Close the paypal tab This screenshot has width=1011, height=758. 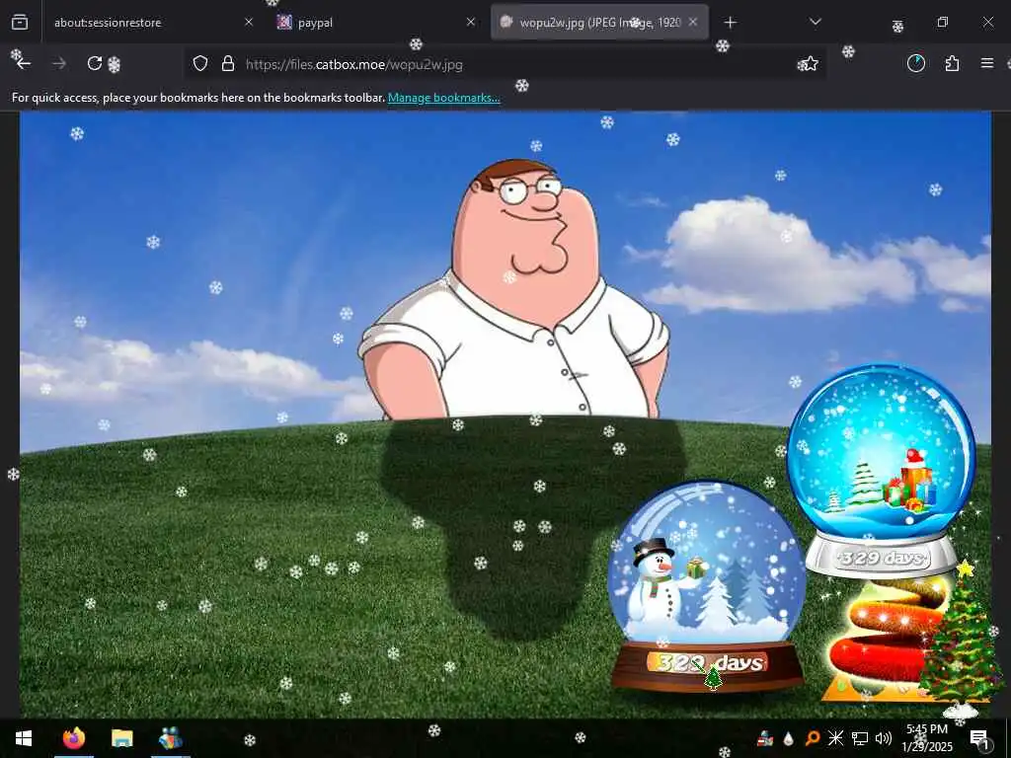pyautogui.click(x=471, y=23)
